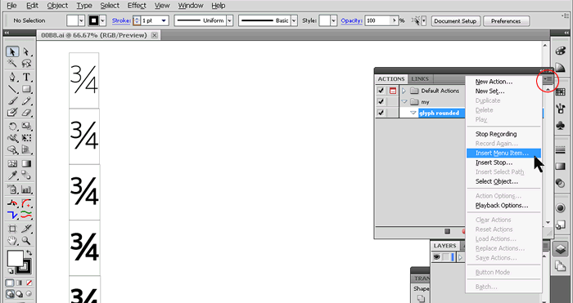This screenshot has width=573, height=303.
Task: Select the Paintbrush tool
Action: tap(12, 100)
